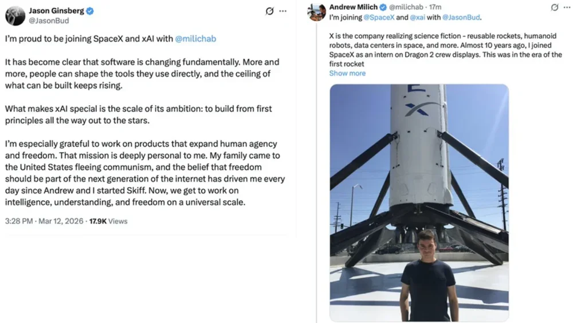Expand the post with Show more
Screen dimensions: 573x323
click(347, 73)
